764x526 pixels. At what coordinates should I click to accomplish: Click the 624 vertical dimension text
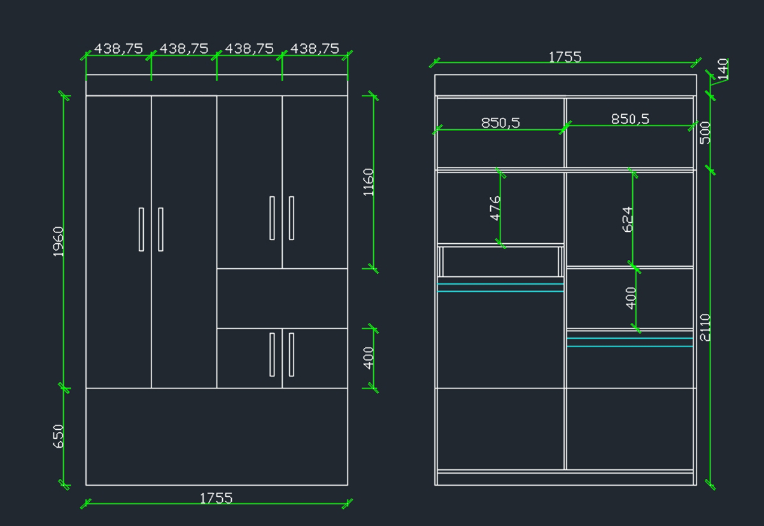(627, 219)
